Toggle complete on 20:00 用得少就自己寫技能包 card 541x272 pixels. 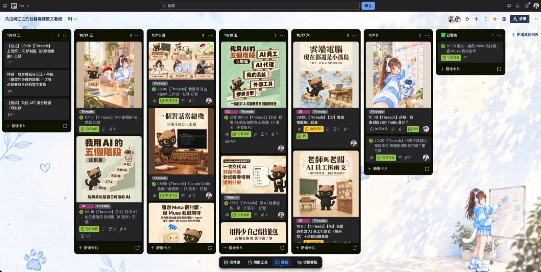[371, 140]
